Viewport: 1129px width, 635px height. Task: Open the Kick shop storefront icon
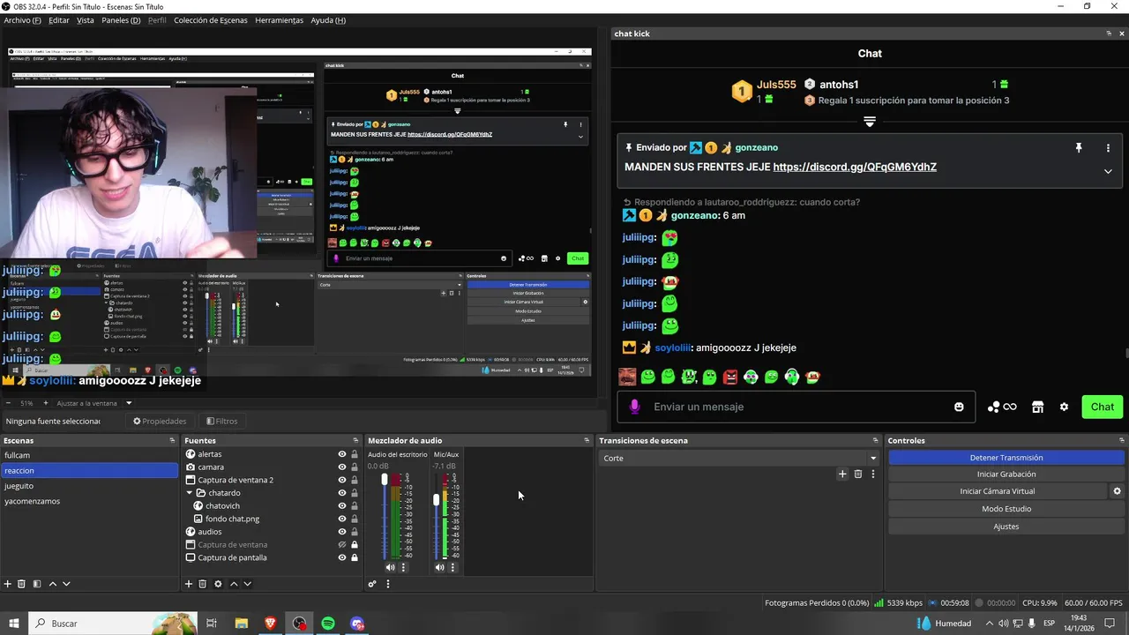tap(1037, 407)
